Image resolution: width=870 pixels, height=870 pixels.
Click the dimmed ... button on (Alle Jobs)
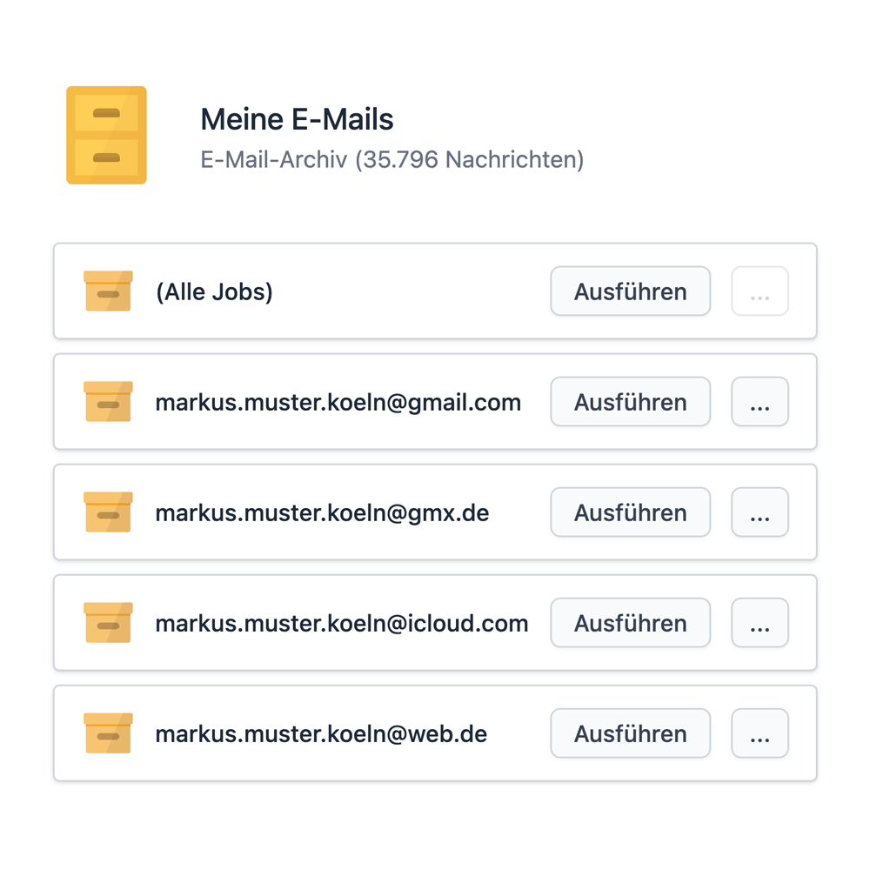760,291
